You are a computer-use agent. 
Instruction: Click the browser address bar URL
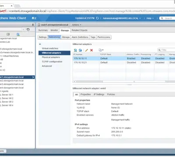(x=87, y=11)
